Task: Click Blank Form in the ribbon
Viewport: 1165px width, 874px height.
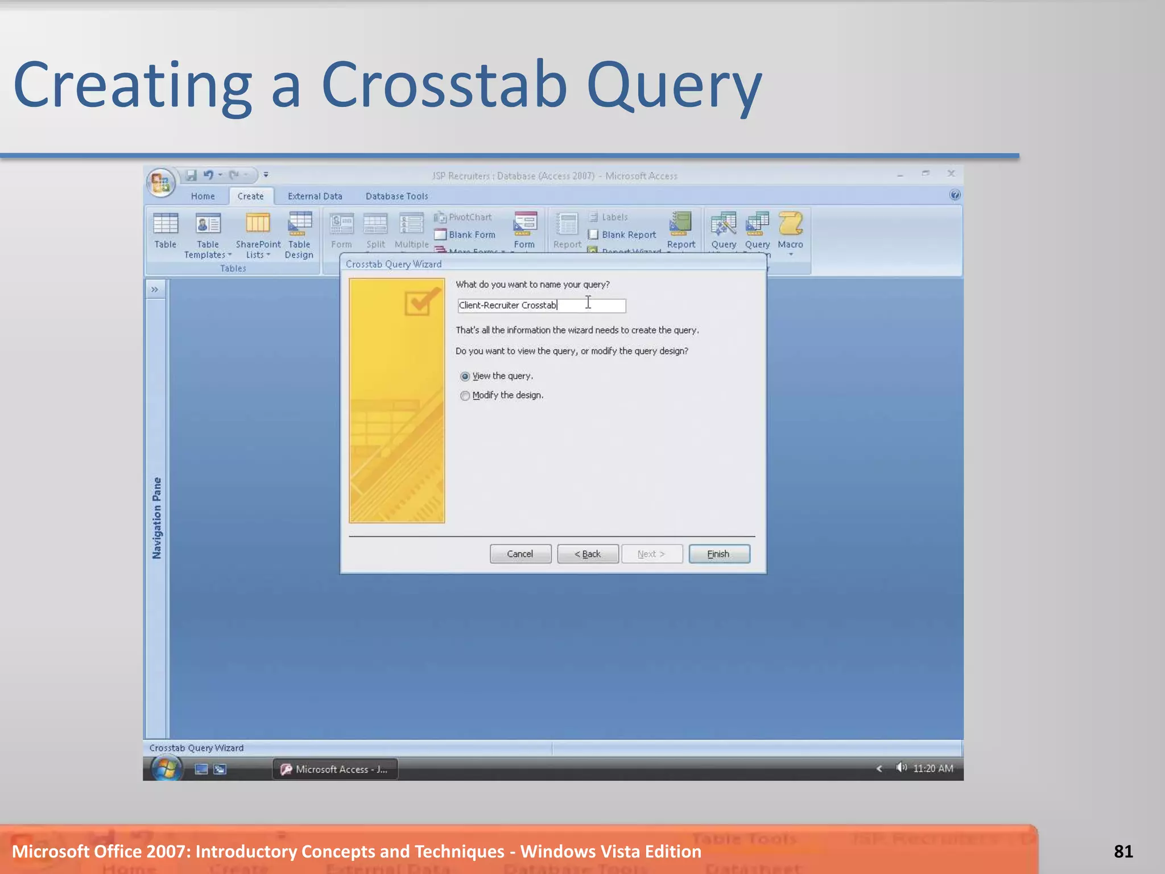Action: pyautogui.click(x=465, y=234)
